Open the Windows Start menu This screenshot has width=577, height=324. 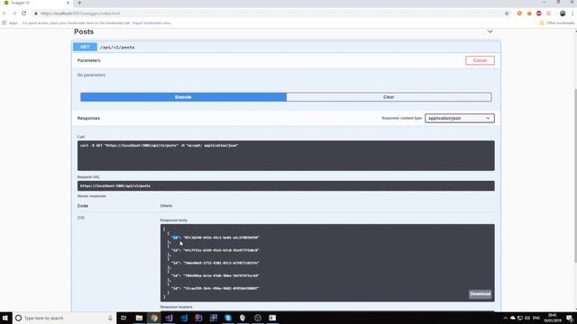pos(5,318)
